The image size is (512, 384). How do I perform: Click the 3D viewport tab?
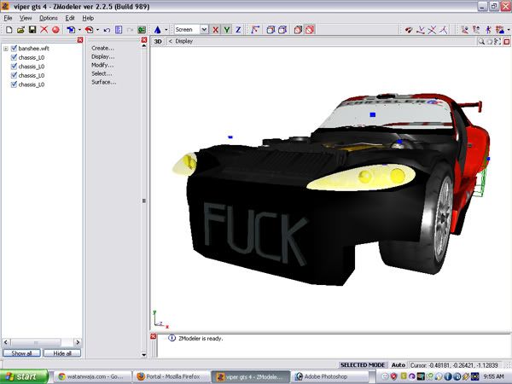pyautogui.click(x=158, y=42)
